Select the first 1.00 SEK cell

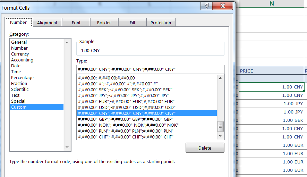(272, 120)
